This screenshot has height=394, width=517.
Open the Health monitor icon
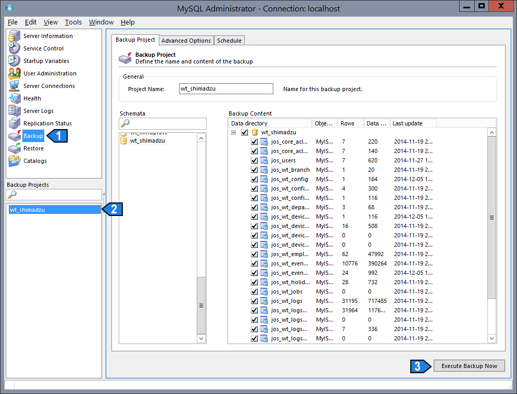(14, 98)
